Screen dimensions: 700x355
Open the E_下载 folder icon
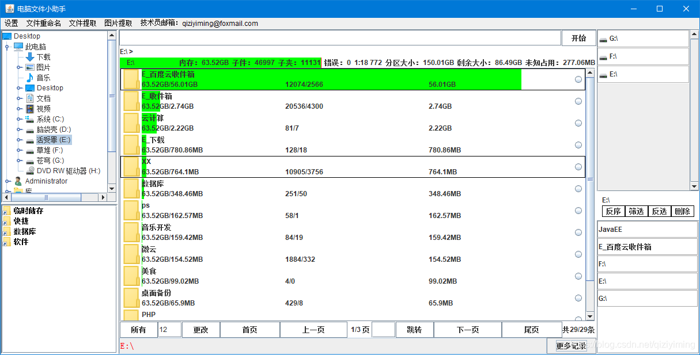pyautogui.click(x=131, y=145)
